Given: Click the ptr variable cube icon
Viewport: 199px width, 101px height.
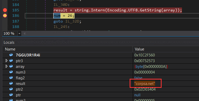Looking at the screenshot, I should tap(11, 95).
